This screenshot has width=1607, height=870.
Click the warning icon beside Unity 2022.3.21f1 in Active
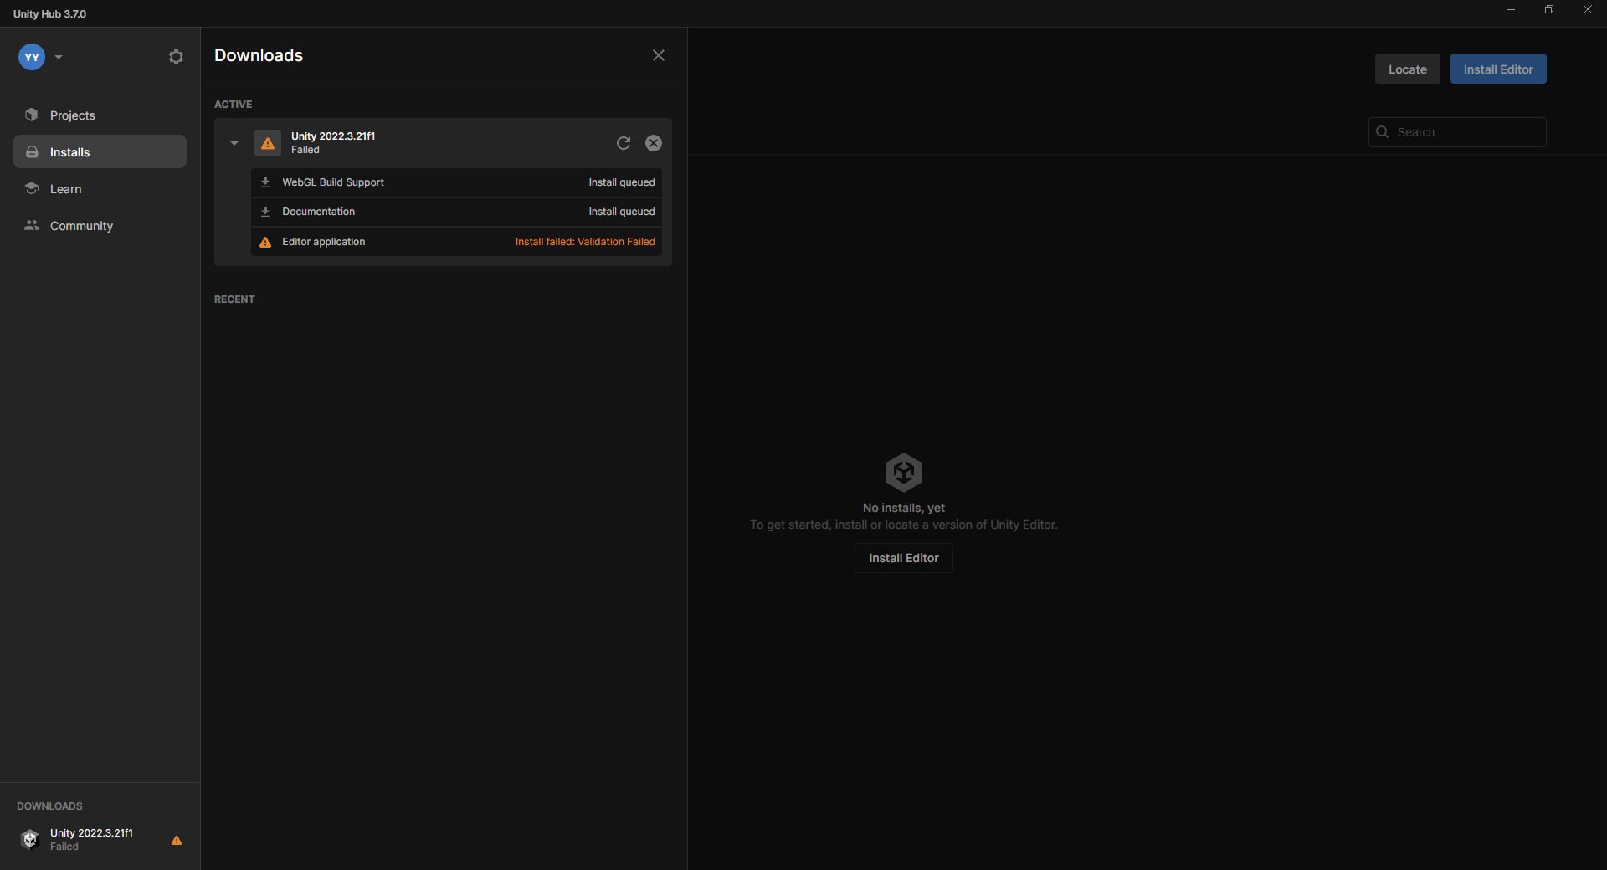tap(268, 143)
